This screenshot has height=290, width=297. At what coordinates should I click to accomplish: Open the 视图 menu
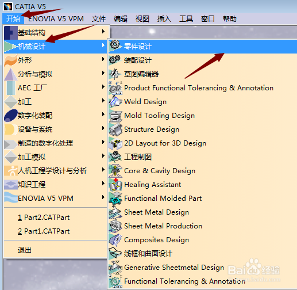click(142, 19)
